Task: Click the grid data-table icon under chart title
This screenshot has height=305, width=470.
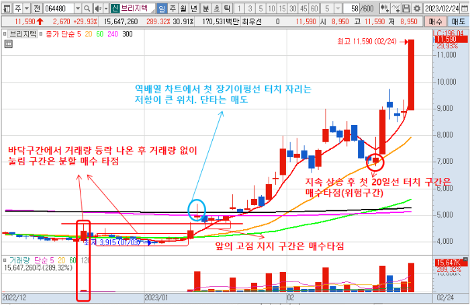Action: [x=8, y=44]
